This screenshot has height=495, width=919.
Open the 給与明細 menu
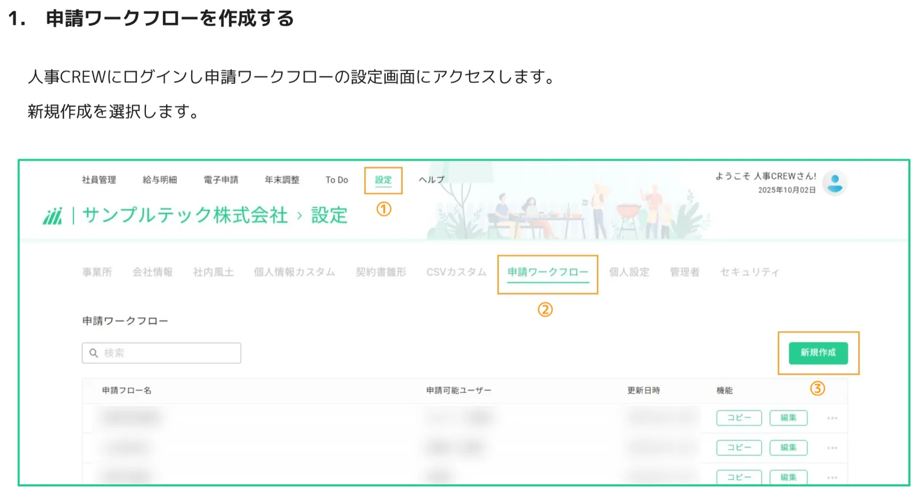[x=160, y=180]
